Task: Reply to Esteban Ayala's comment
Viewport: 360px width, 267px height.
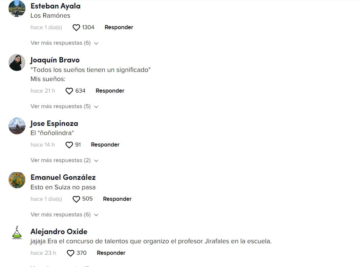Action: coord(119,27)
